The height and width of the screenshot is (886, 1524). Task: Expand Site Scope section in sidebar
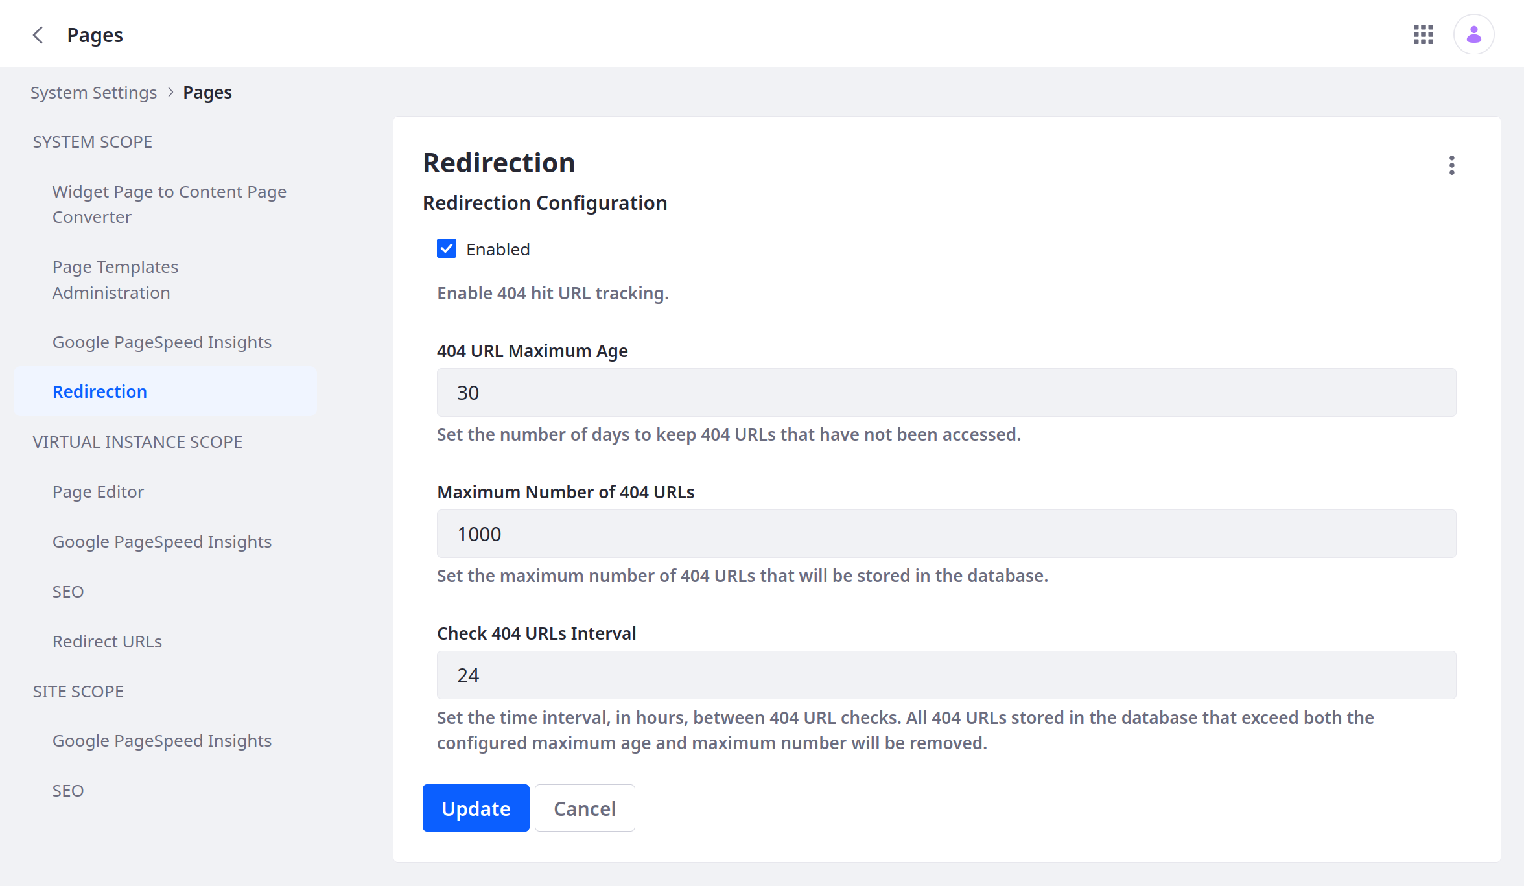pos(78,690)
